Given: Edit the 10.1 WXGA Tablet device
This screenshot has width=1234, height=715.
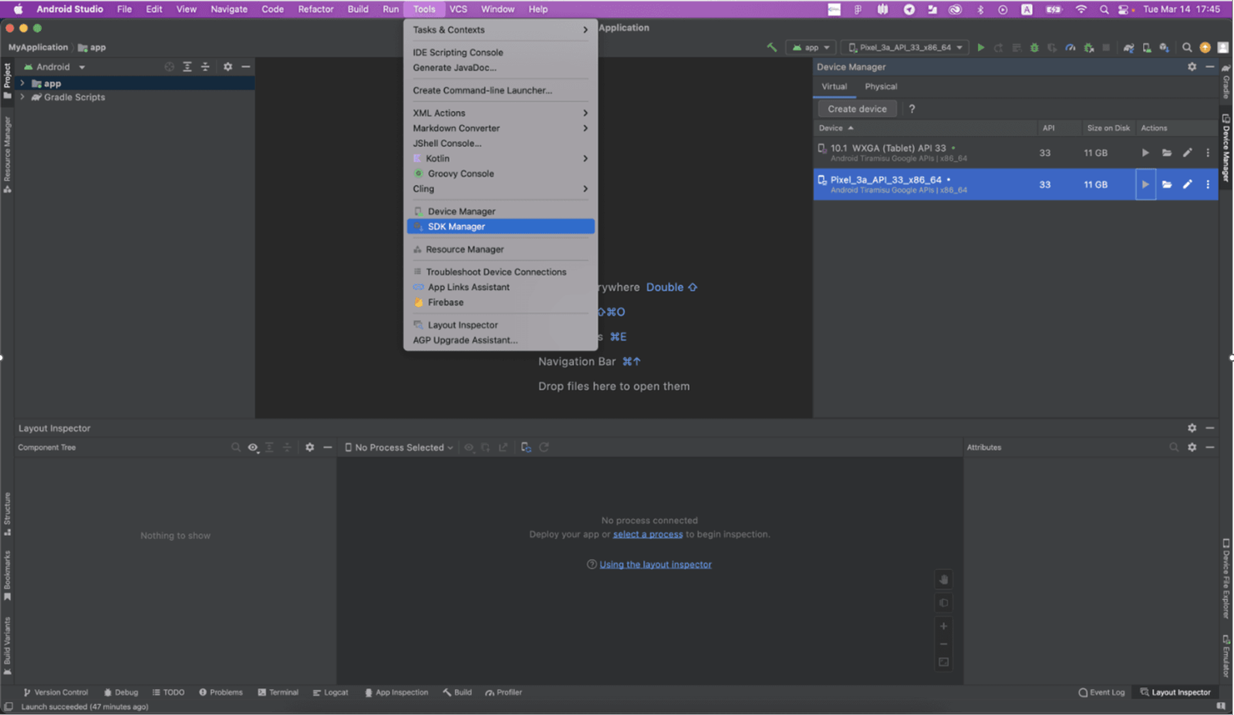Looking at the screenshot, I should 1188,153.
